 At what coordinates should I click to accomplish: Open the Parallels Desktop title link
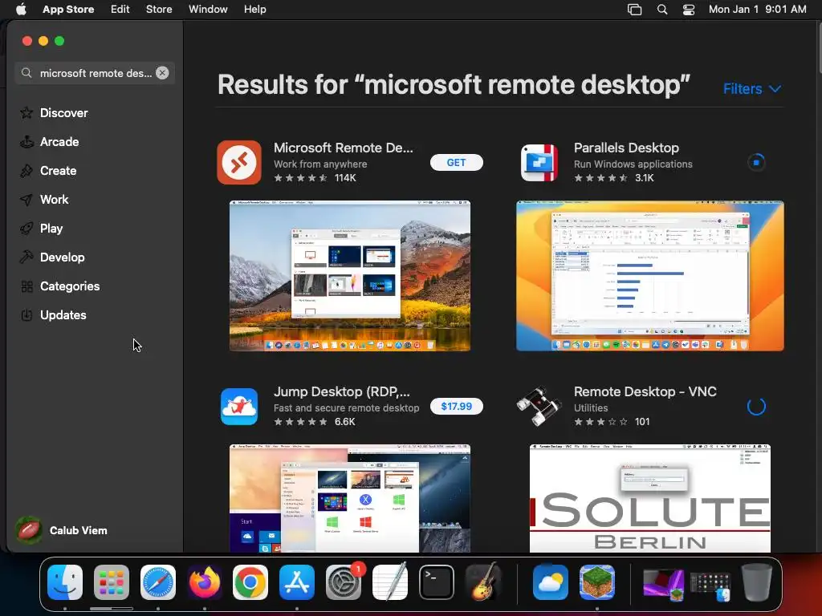pos(626,148)
